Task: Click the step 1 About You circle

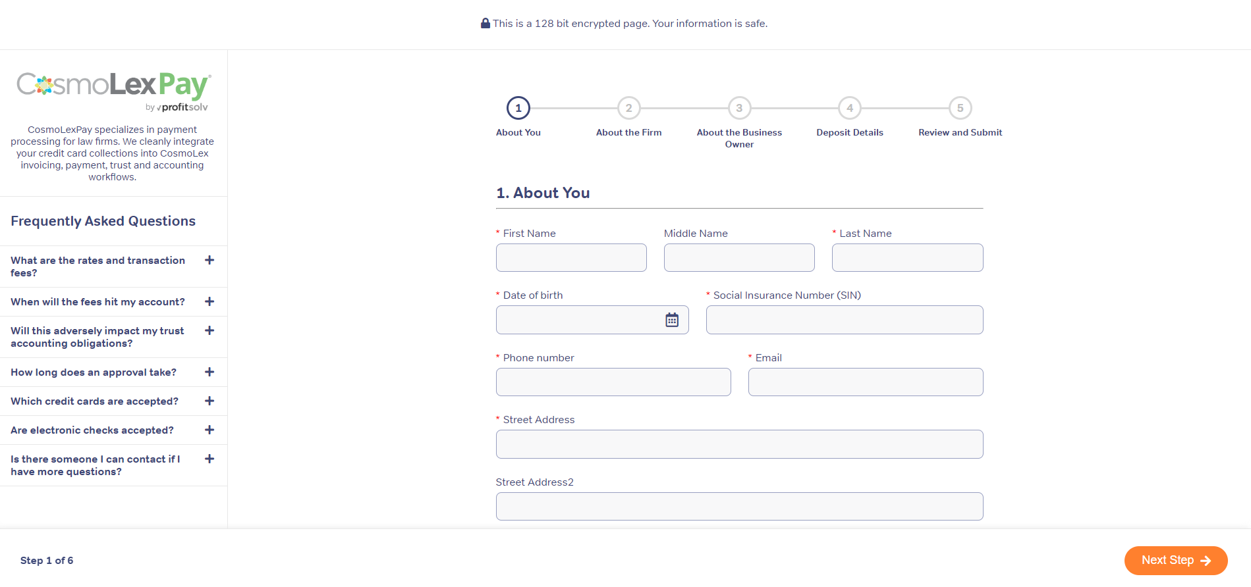Action: pos(518,108)
